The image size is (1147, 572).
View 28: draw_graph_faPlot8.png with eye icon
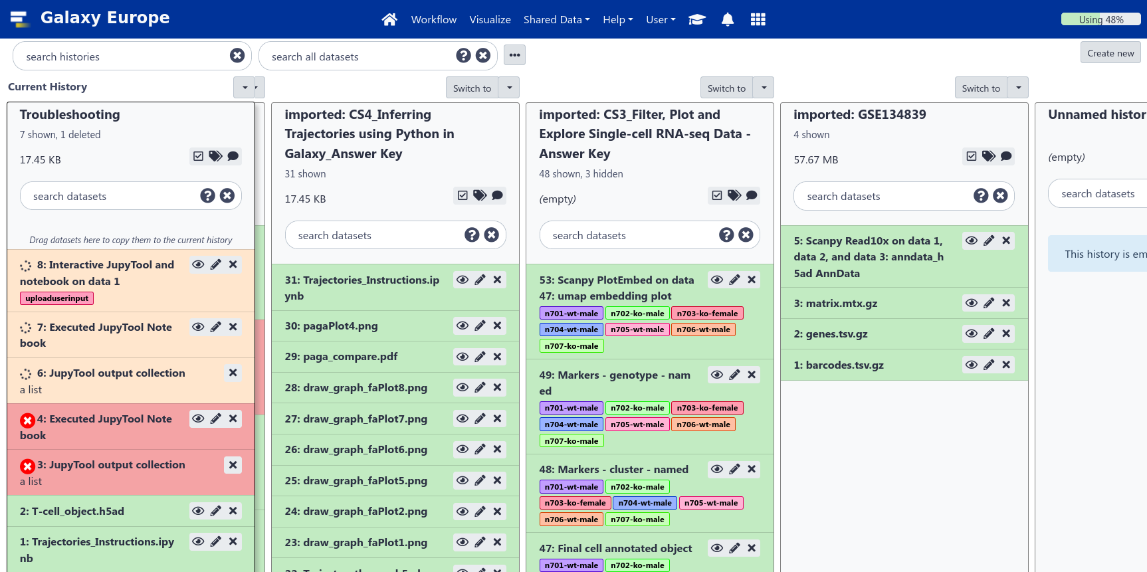point(463,387)
